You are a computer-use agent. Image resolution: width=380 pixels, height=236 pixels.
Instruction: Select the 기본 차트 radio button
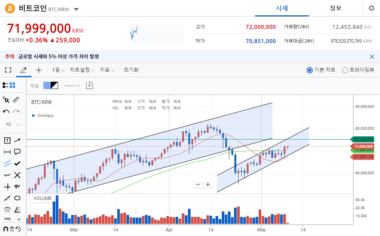pos(309,70)
